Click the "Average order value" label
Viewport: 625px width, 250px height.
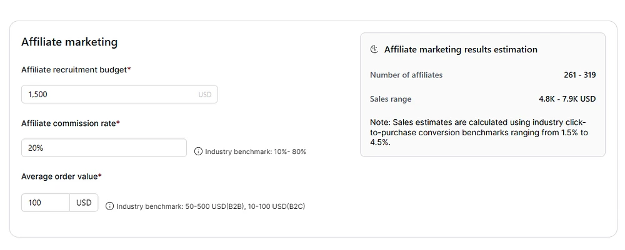pos(61,176)
